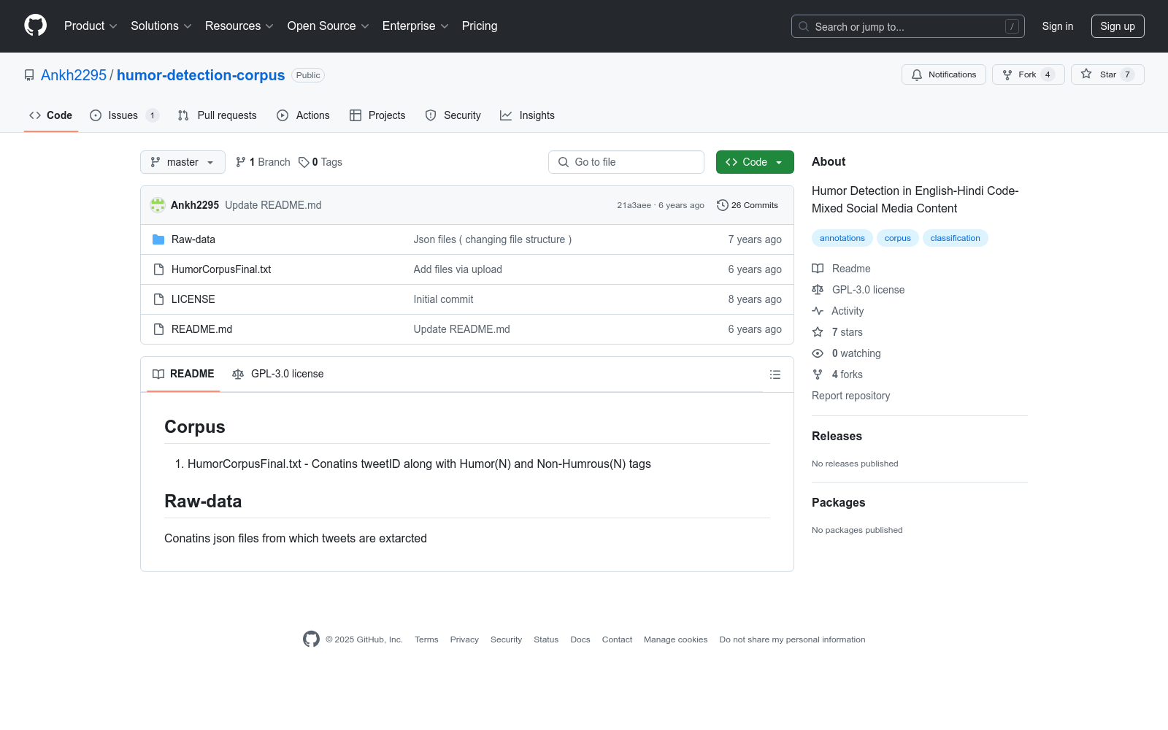The image size is (1168, 730).
Task: Click the README.md file icon
Action: coord(158,329)
